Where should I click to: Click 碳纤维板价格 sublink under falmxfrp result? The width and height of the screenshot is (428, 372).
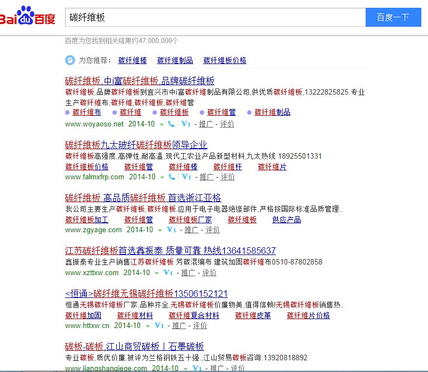pyautogui.click(x=87, y=167)
